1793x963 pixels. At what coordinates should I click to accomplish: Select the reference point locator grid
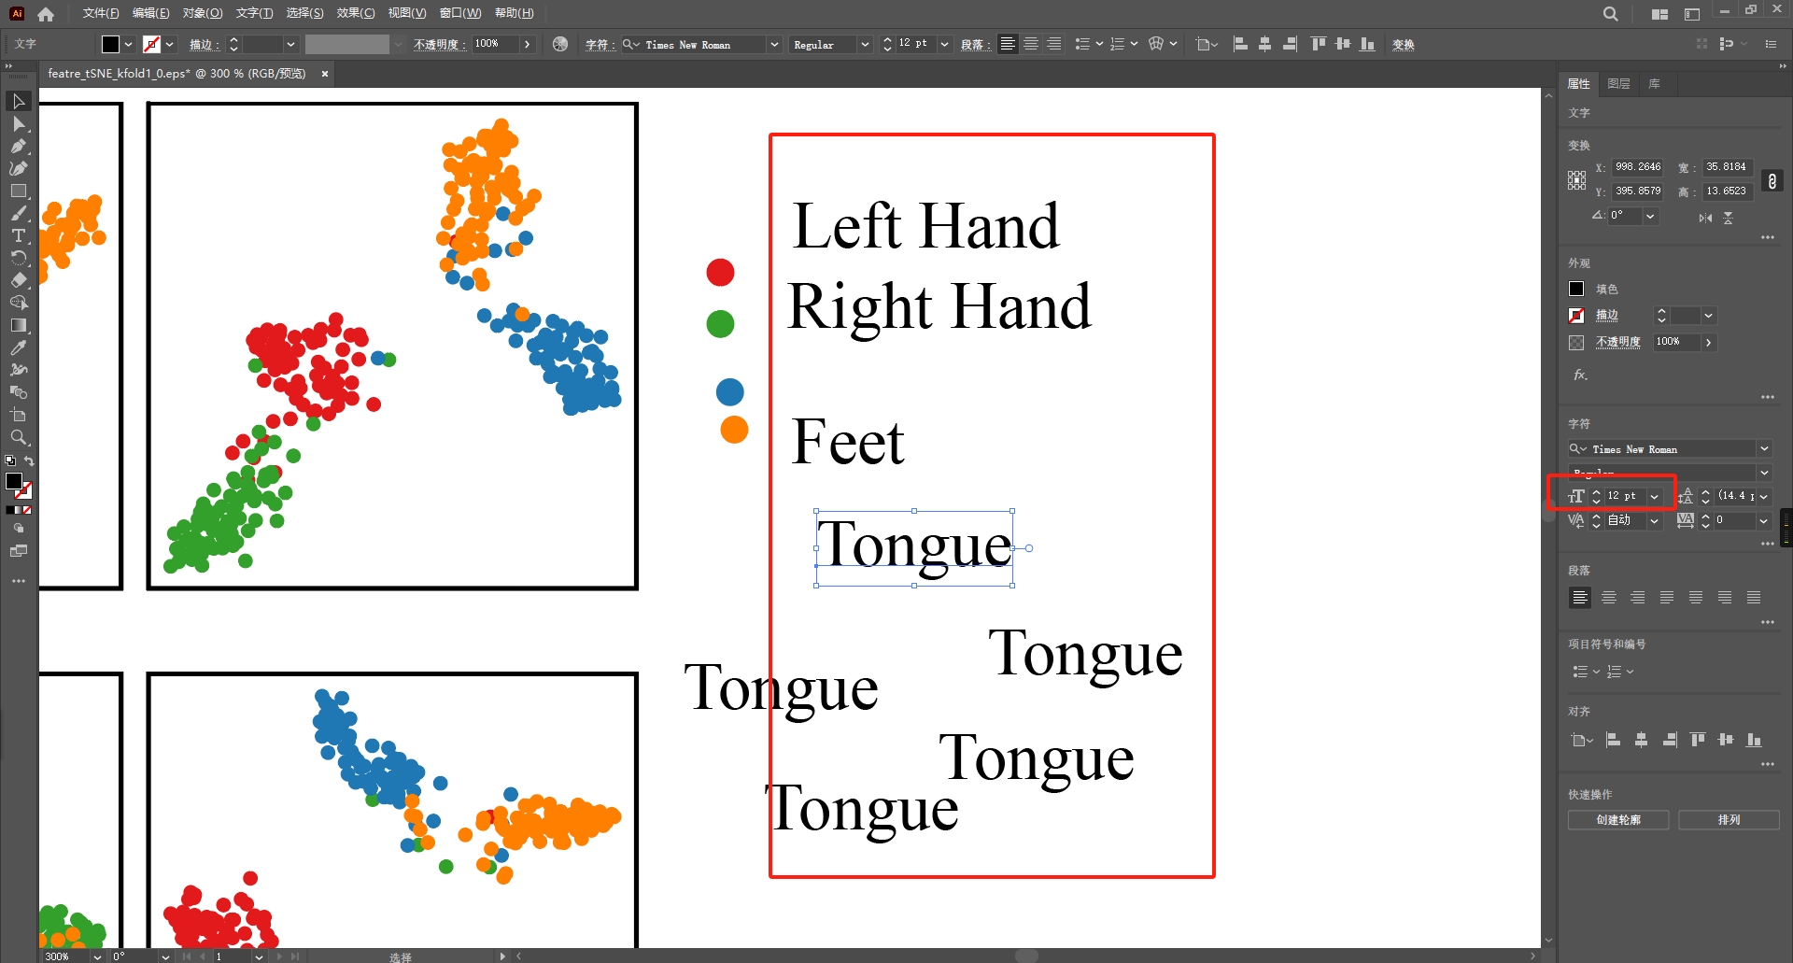tap(1576, 180)
